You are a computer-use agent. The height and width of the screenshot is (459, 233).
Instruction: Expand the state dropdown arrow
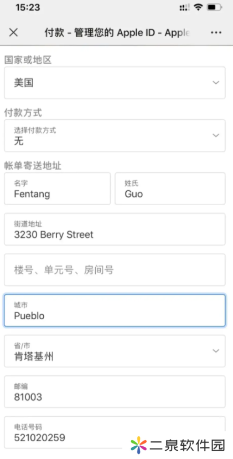[x=216, y=351]
